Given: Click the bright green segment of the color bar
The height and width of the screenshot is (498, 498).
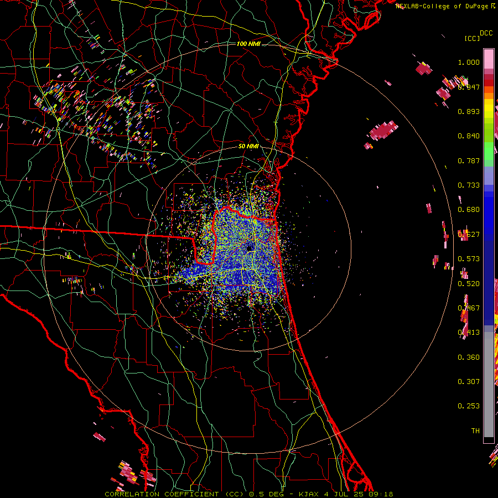Looking at the screenshot, I should coord(489,151).
